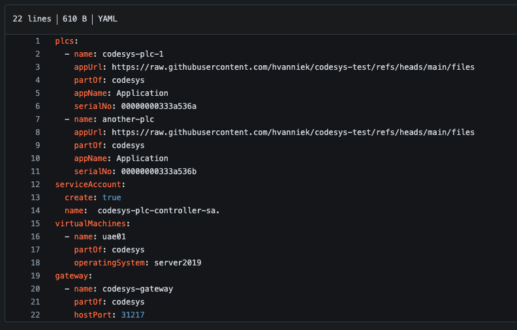Click the port value '31217'

point(133,315)
